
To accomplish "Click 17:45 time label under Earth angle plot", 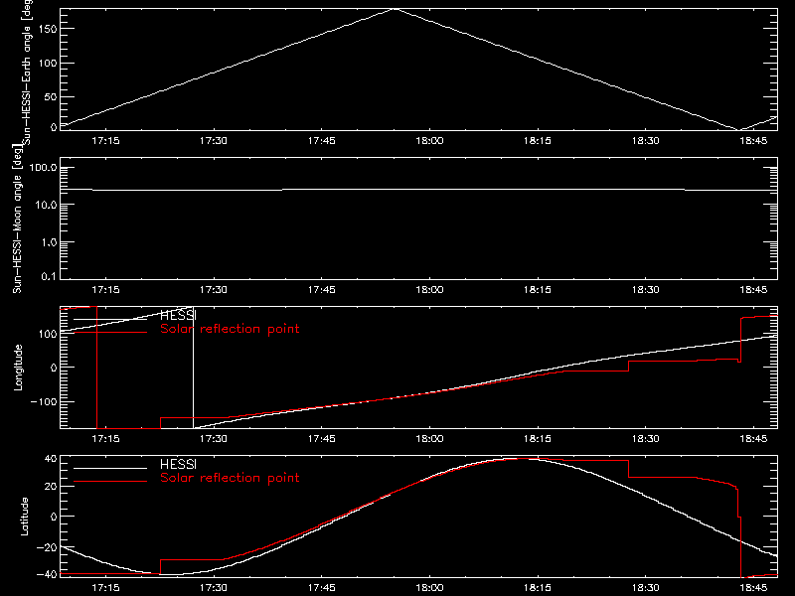I will pyautogui.click(x=321, y=141).
